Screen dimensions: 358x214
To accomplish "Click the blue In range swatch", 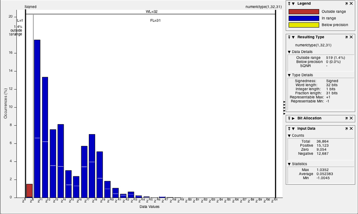I will point(304,18).
